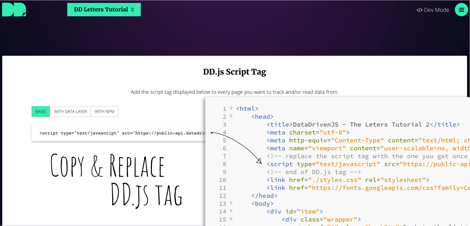Select the BASIC tab
The height and width of the screenshot is (226, 470).
tap(41, 112)
